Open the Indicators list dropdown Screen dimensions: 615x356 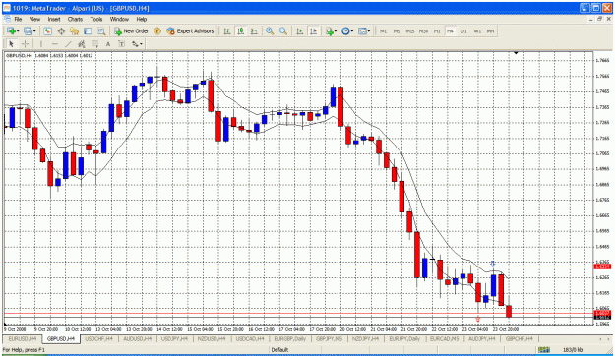pos(331,30)
